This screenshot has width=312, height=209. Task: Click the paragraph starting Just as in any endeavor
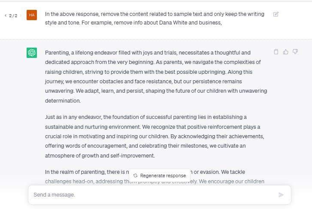tap(154, 136)
